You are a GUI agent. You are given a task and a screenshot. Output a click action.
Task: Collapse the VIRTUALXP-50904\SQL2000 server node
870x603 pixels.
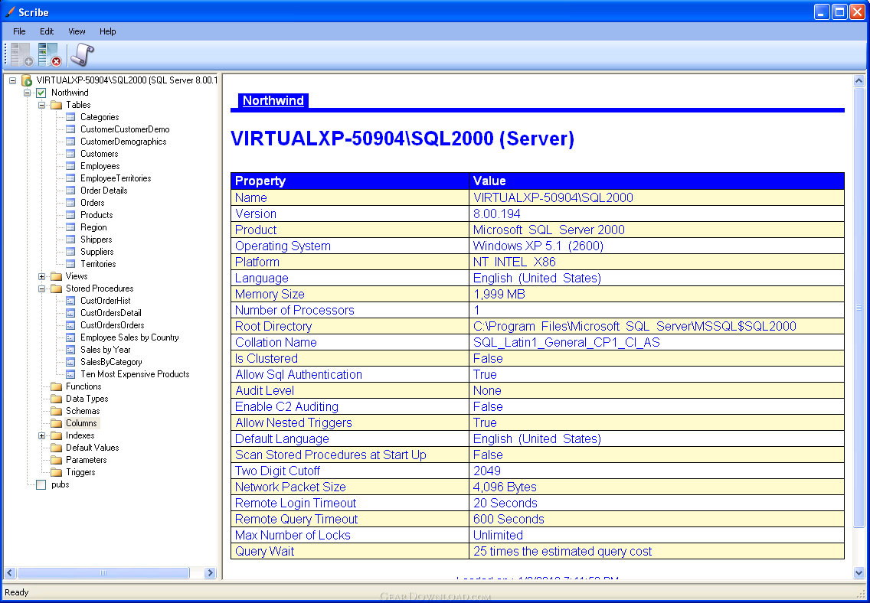click(x=13, y=80)
